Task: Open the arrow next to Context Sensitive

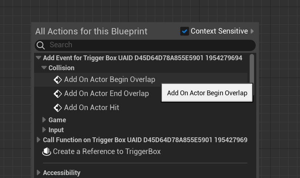Action: click(252, 31)
